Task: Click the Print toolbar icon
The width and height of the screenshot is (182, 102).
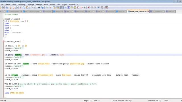Action: click(x=16, y=8)
